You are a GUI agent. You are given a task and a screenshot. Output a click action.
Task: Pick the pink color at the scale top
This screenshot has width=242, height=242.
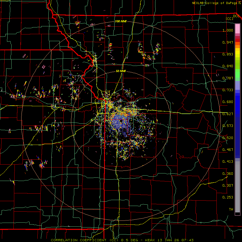pos(237,29)
